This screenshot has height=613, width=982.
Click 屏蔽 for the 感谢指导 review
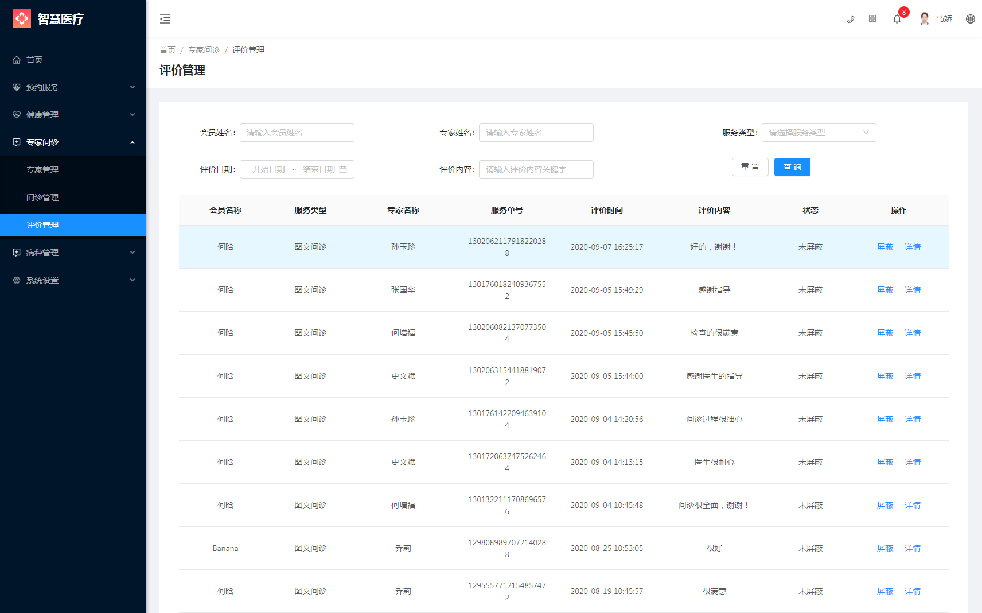pos(885,290)
